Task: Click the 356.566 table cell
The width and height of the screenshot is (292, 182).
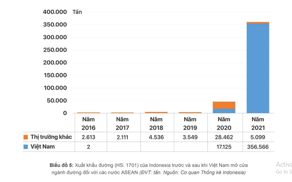Action: [258, 147]
